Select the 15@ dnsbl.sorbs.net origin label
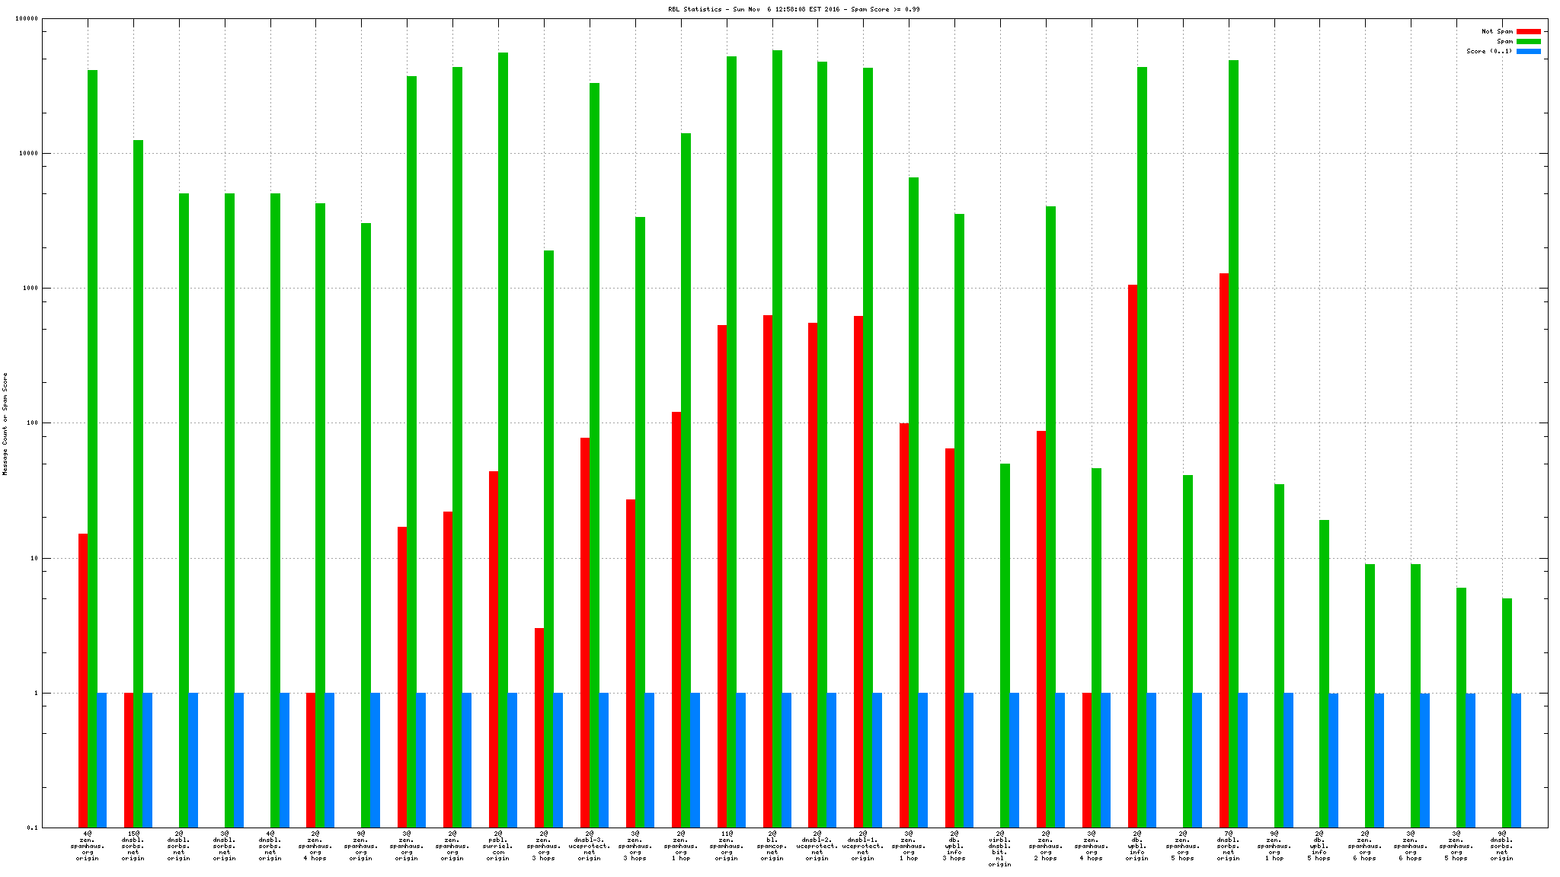Screen dimensions: 1560x877 pos(133,846)
